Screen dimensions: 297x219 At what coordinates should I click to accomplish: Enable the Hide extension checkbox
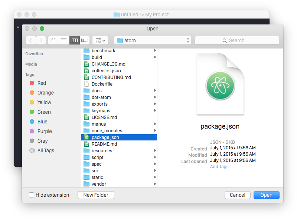(x=32, y=195)
